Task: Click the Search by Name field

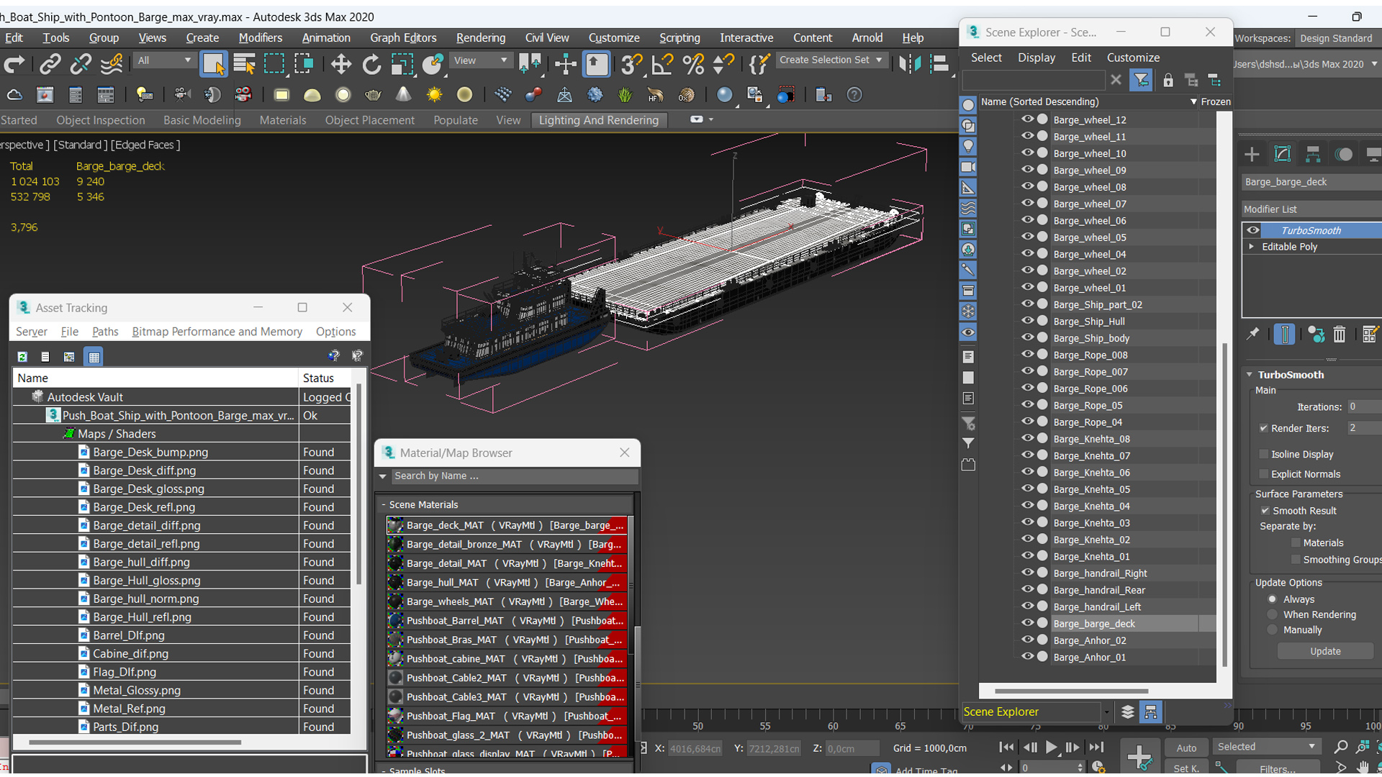Action: [x=514, y=476]
